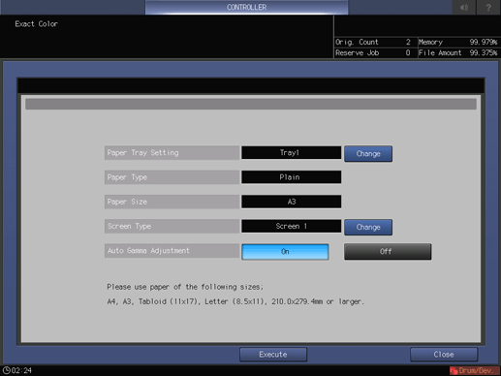The width and height of the screenshot is (501, 376).
Task: Click the Paper Tray Setting label
Action: (172, 153)
